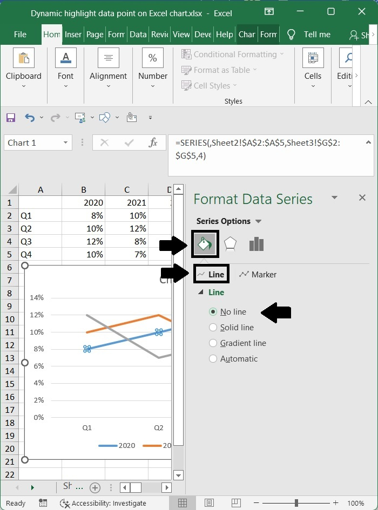378x510 pixels.
Task: Select column C header
Action: [x=127, y=189]
